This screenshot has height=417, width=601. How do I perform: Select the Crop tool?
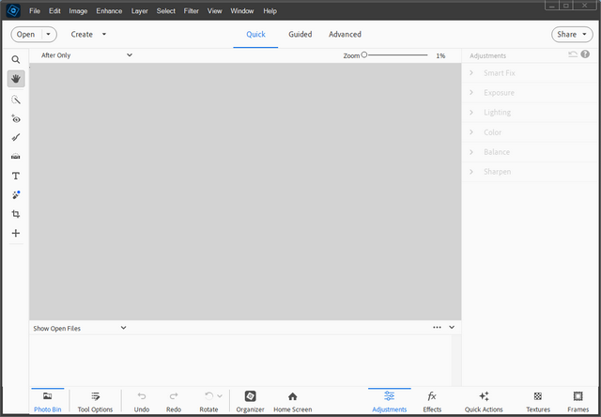[16, 214]
